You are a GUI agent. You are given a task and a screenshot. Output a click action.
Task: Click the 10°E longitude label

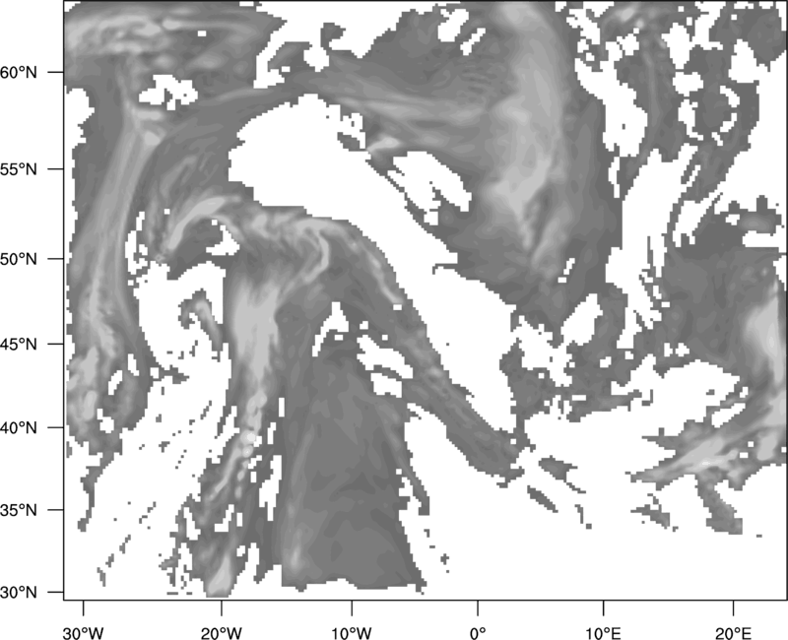[602, 633]
